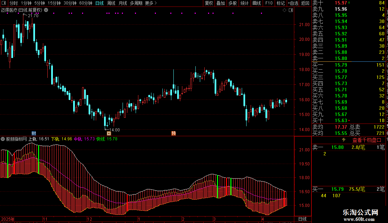Viewport: 388px width, 223px height.
Task: Switch to 月线 monthly chart
Action: [x=123, y=3]
